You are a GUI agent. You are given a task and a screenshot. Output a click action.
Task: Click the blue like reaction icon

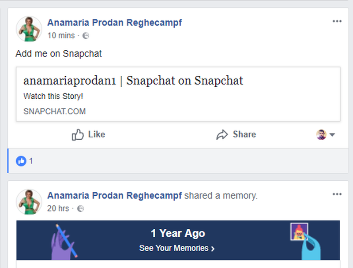point(21,161)
